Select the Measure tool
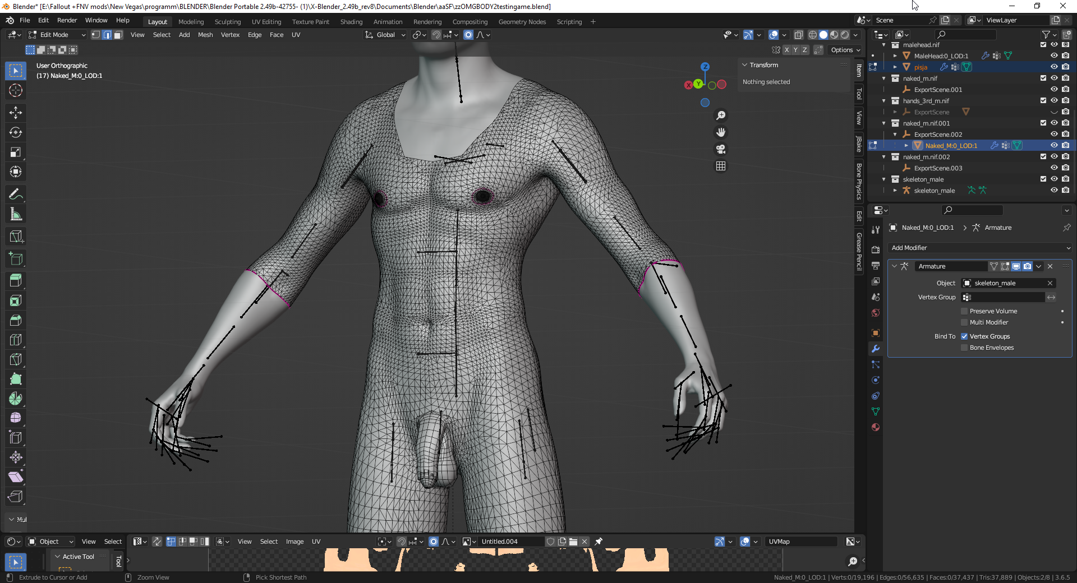This screenshot has width=1077, height=583. pyautogui.click(x=16, y=214)
